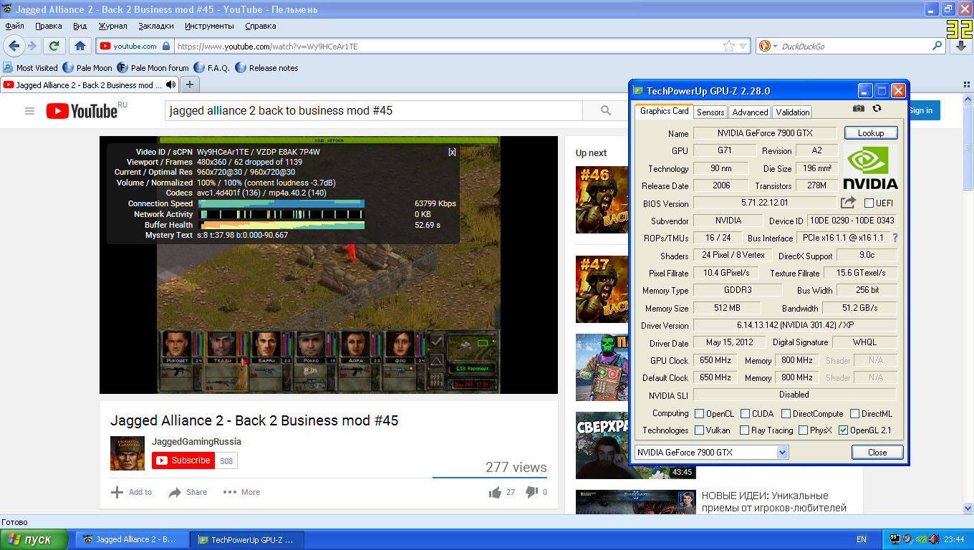Open the GPU selection dropdown in GPU-Z
This screenshot has height=550, width=974.
tap(711, 452)
